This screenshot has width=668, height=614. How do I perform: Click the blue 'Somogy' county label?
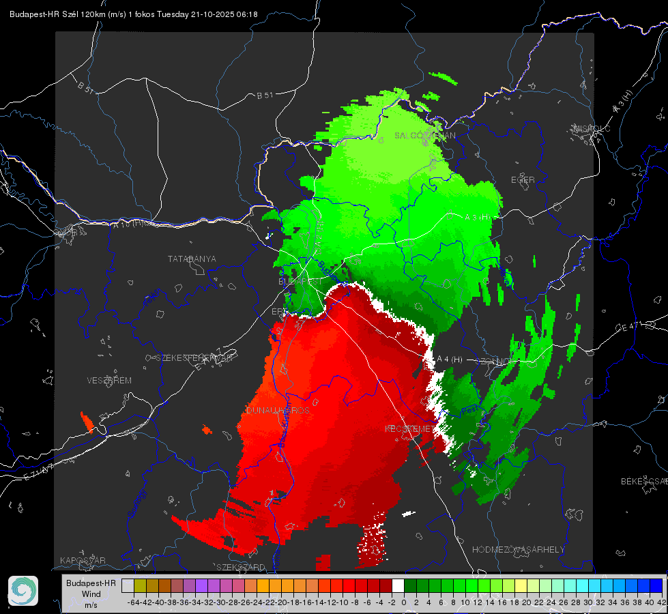click(x=136, y=503)
